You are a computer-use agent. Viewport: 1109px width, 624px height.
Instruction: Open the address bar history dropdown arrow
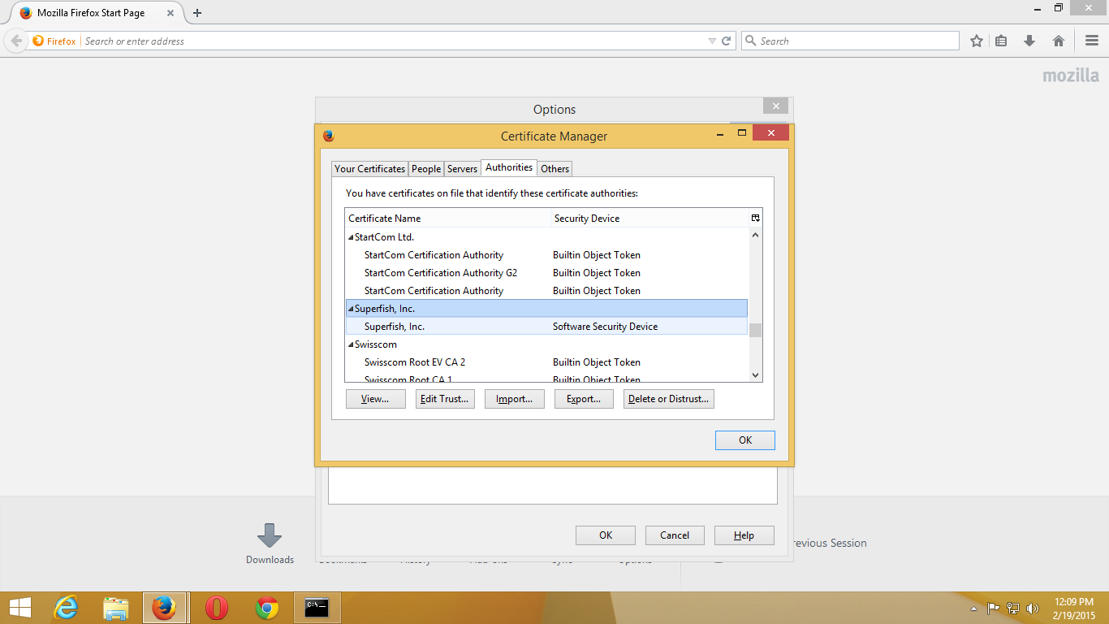click(712, 41)
